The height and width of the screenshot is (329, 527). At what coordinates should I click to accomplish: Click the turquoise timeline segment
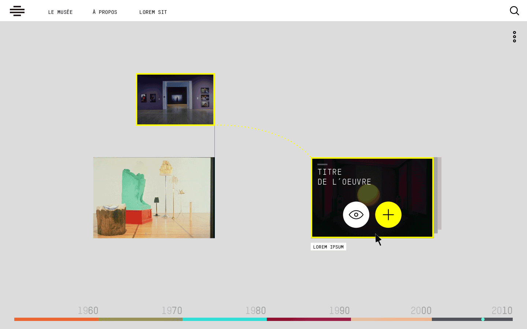tap(225, 319)
